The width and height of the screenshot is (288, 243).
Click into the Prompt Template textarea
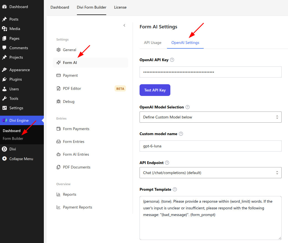click(211, 218)
